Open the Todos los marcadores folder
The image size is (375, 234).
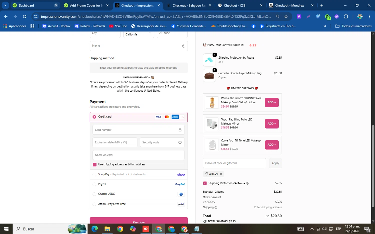tap(353, 26)
